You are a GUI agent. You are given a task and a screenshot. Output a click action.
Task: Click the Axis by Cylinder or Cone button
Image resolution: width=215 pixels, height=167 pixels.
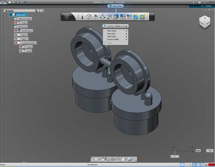coord(115,26)
